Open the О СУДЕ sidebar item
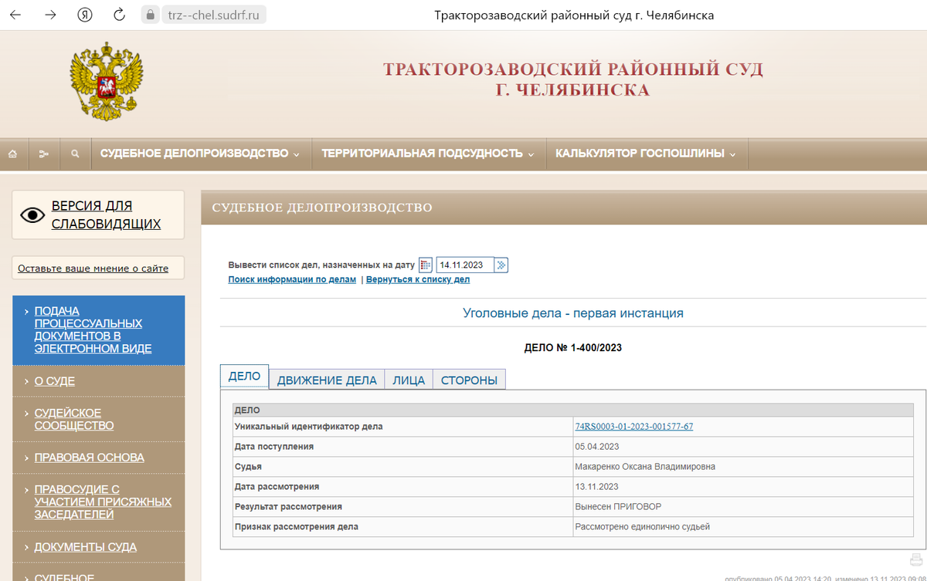Image resolution: width=927 pixels, height=581 pixels. [x=55, y=381]
